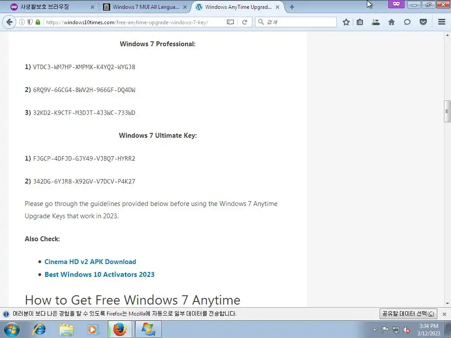Screen dimensions: 451x338
Task: Click Firefox icon in taskbar
Action: 120,329
